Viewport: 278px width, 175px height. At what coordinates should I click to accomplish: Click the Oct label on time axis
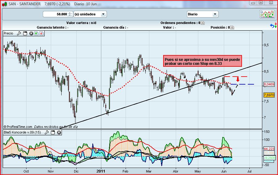click(26, 171)
